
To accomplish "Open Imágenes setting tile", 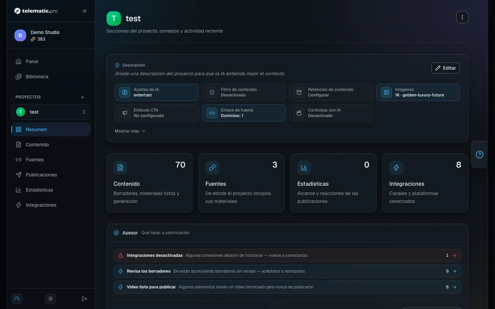I will tap(418, 92).
